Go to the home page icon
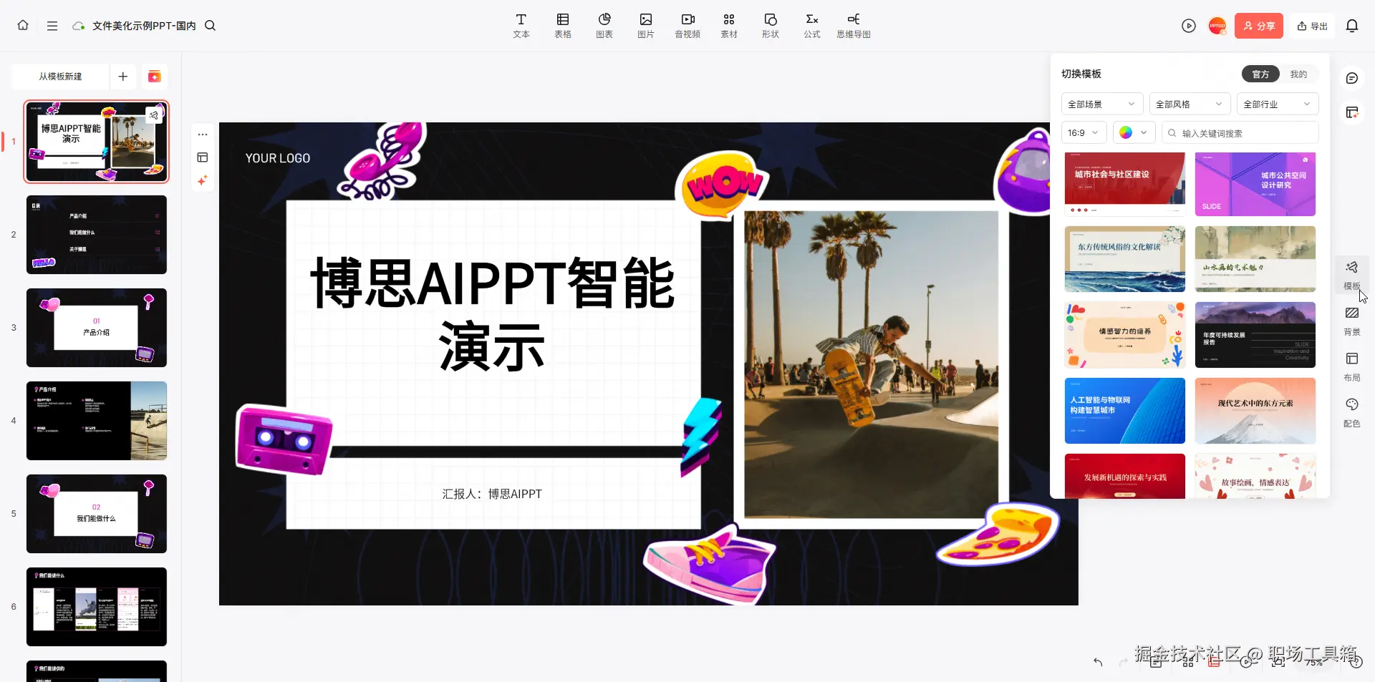This screenshot has height=682, width=1375. click(x=23, y=26)
